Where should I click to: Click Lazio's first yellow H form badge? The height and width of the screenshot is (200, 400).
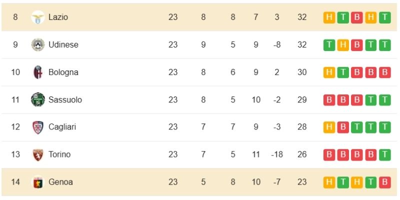coord(329,17)
